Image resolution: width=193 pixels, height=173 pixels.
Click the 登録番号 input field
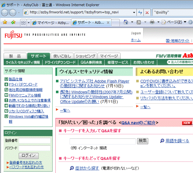[x=35, y=141]
